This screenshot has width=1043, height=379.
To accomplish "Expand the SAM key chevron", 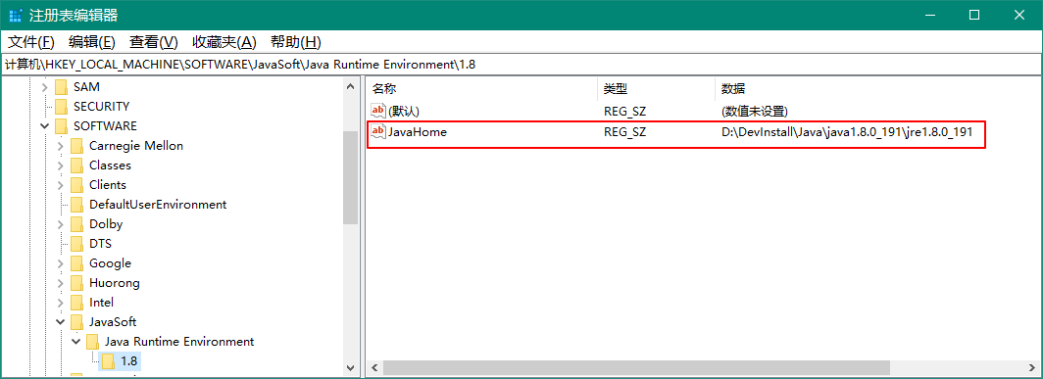I will click(x=45, y=86).
